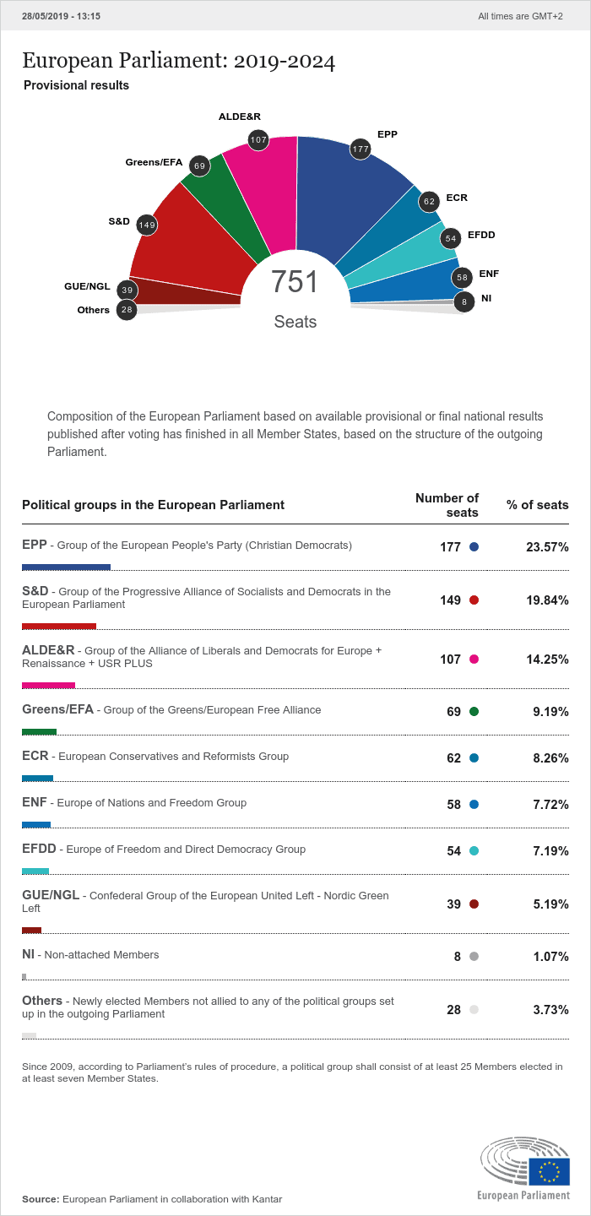Viewport: 591px width, 1216px height.
Task: Click the pink ALDE&R dot in table
Action: [x=474, y=660]
